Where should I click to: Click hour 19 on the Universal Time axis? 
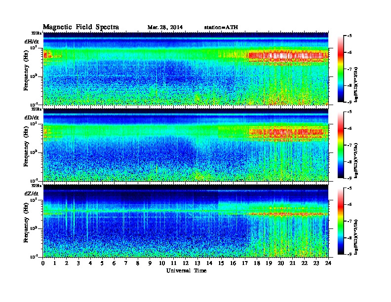269,263
